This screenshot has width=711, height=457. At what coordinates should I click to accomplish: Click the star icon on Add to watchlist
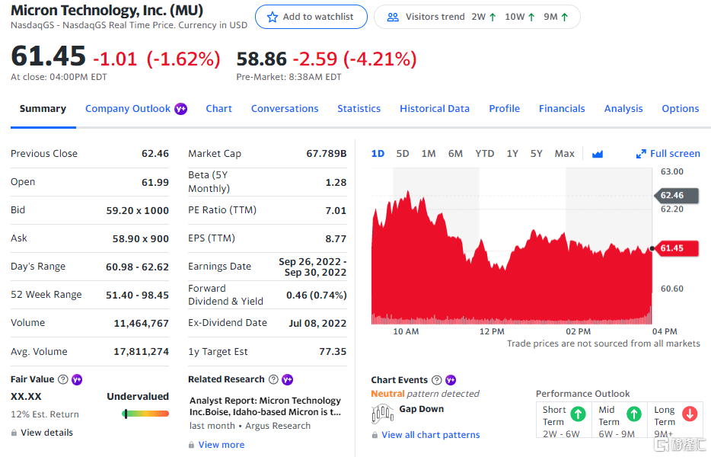click(x=272, y=18)
